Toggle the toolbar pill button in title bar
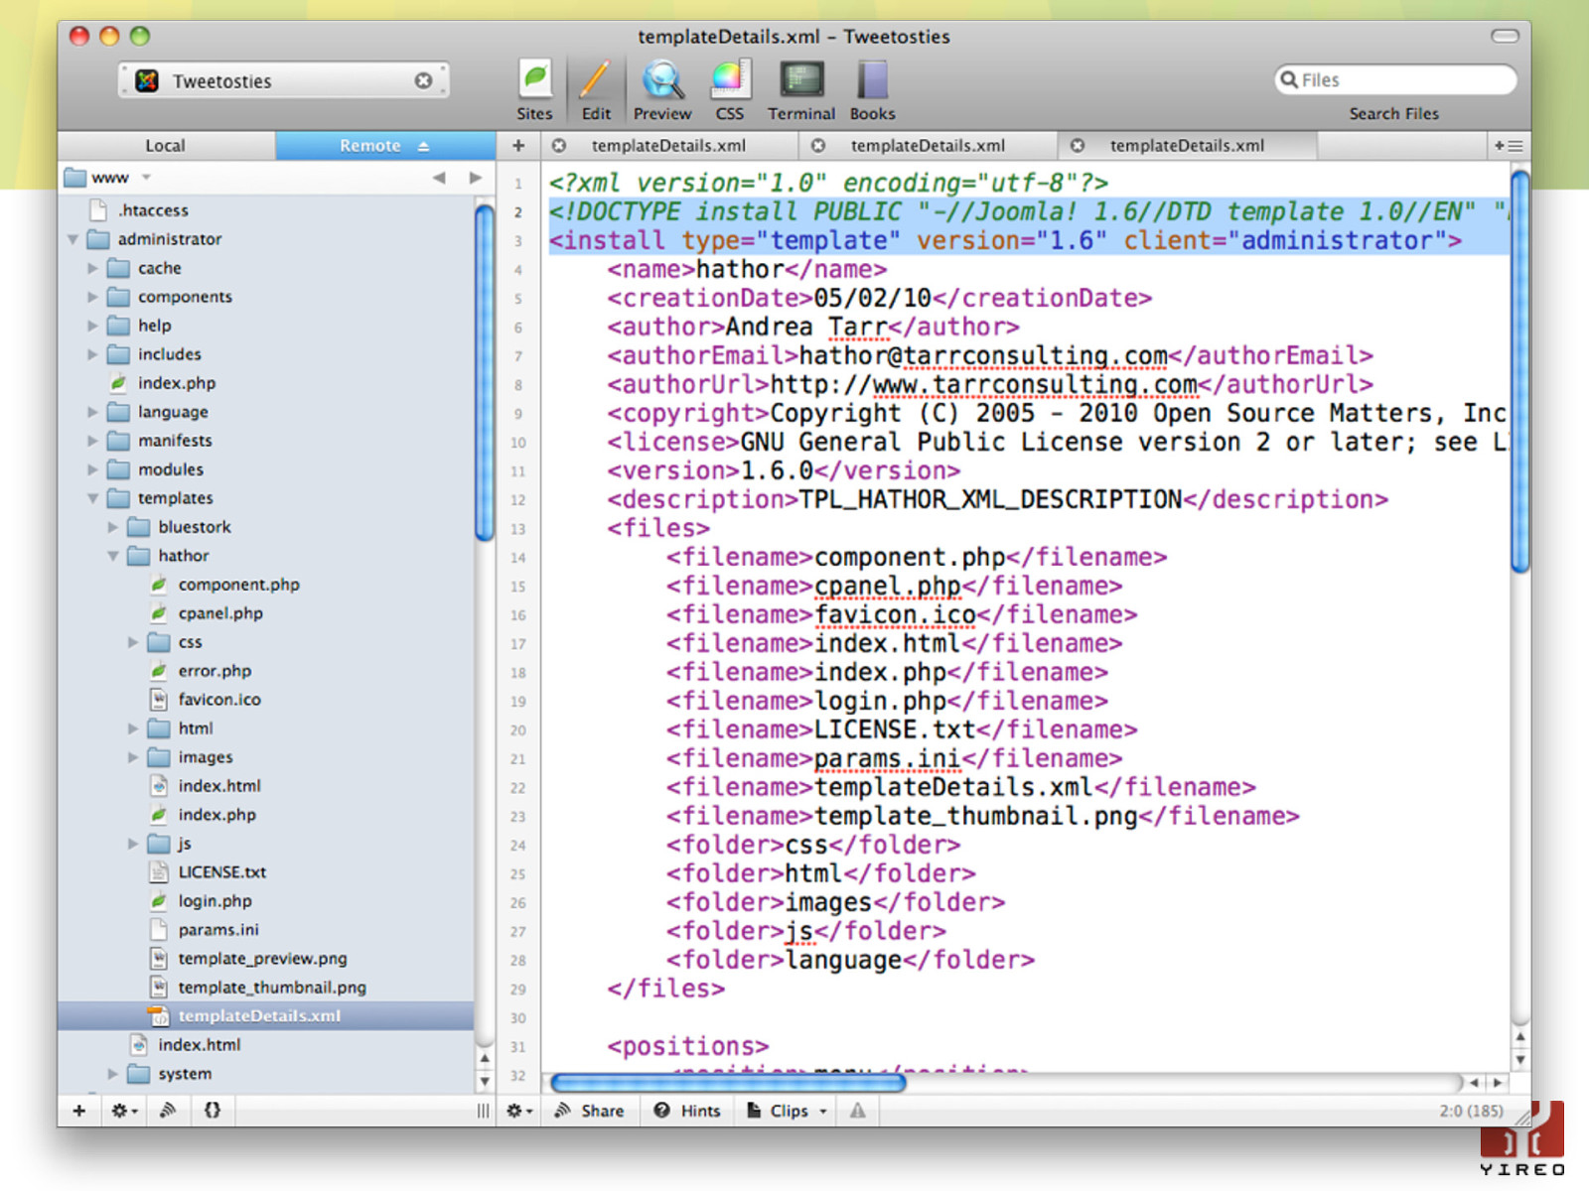The height and width of the screenshot is (1191, 1589). tap(1505, 36)
